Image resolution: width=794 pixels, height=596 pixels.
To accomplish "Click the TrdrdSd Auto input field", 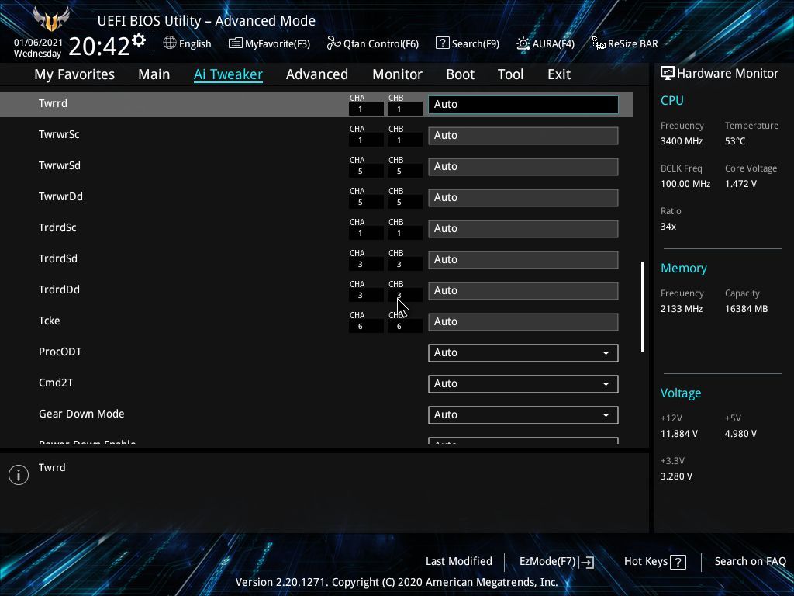I will tap(523, 259).
